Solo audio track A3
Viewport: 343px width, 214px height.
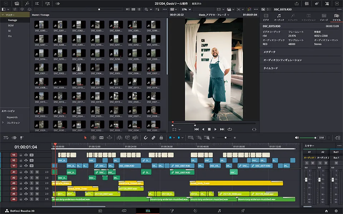31,183
